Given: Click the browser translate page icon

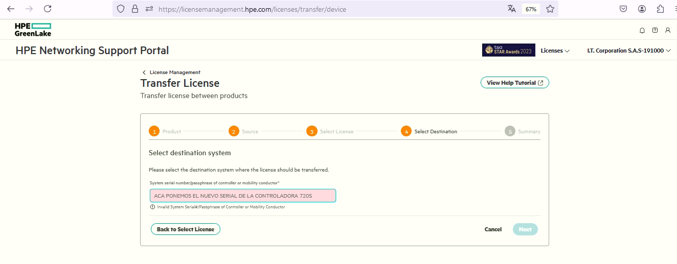Looking at the screenshot, I should click(x=512, y=9).
